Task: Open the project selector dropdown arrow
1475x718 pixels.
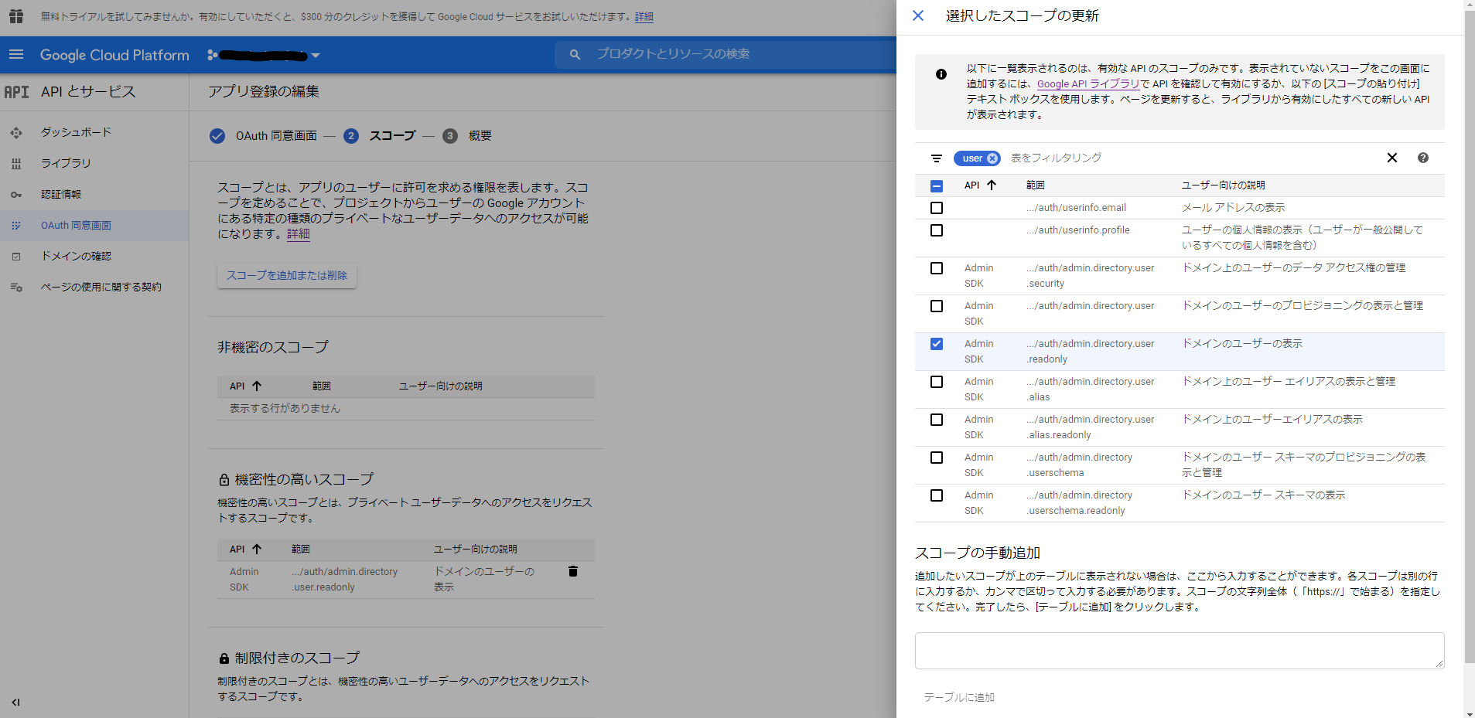Action: (x=316, y=56)
